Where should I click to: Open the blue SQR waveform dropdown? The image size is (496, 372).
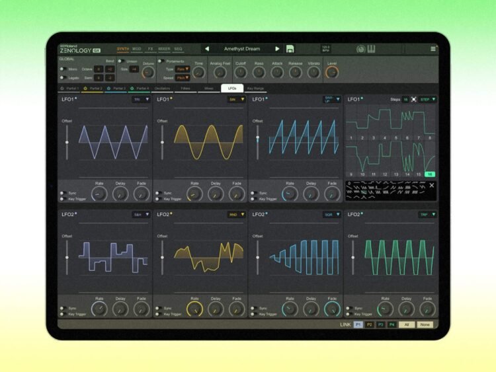coord(332,215)
